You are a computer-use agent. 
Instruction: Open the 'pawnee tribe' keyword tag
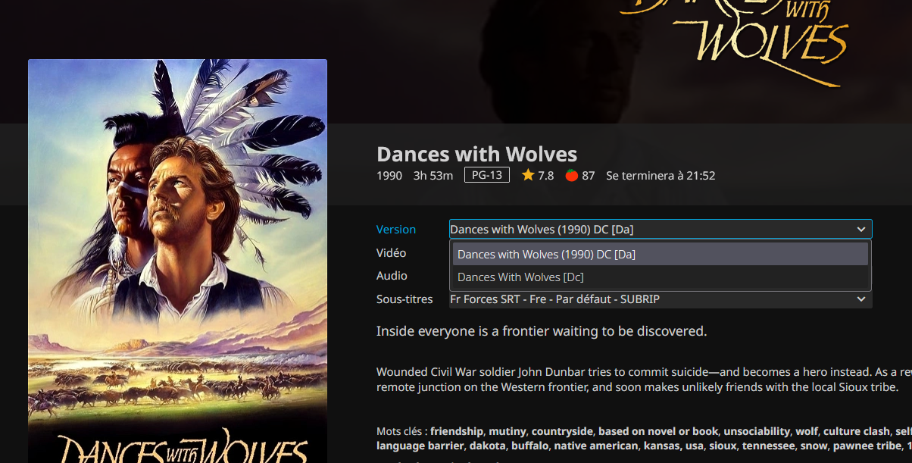pos(870,446)
